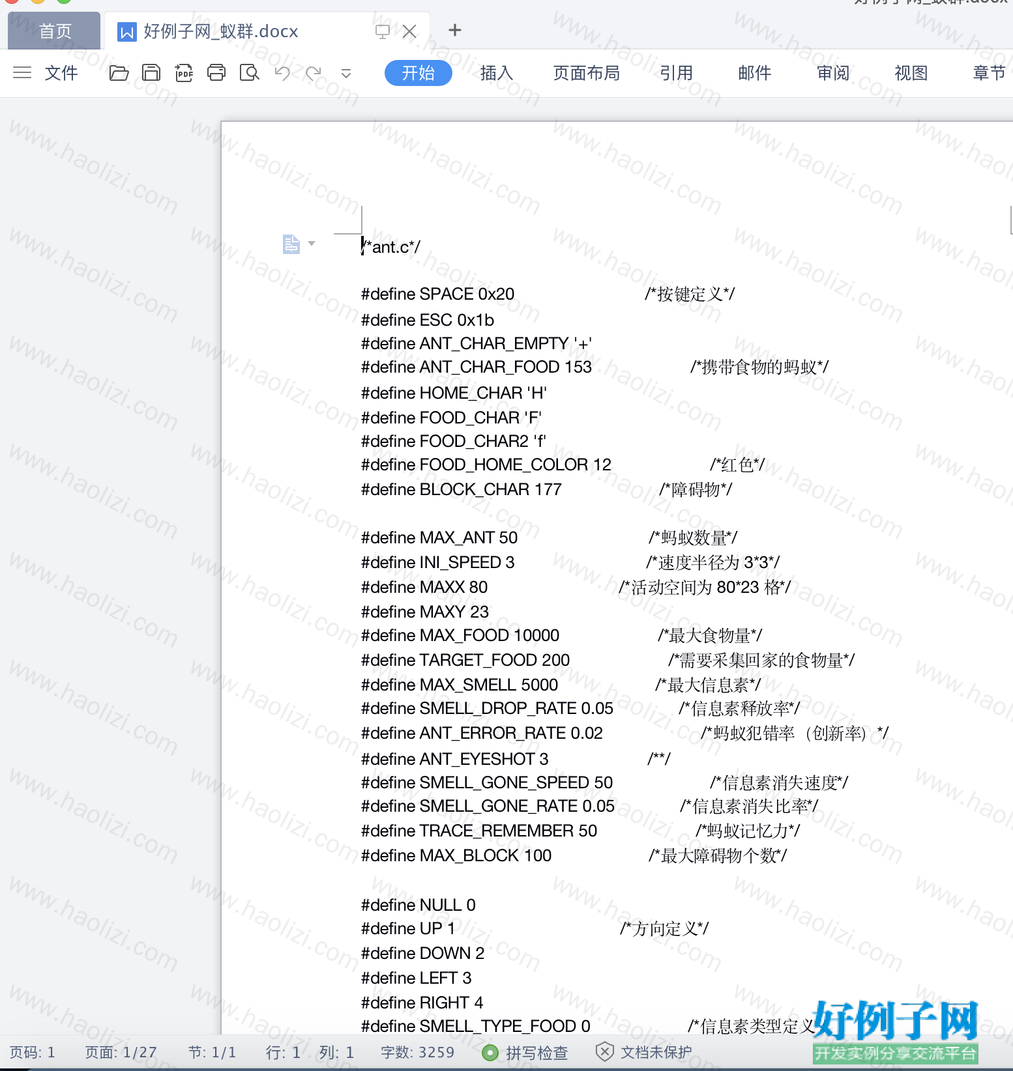The image size is (1013, 1071).
Task: Click the line #define TRACE_REMEMBER 50
Action: click(x=479, y=831)
